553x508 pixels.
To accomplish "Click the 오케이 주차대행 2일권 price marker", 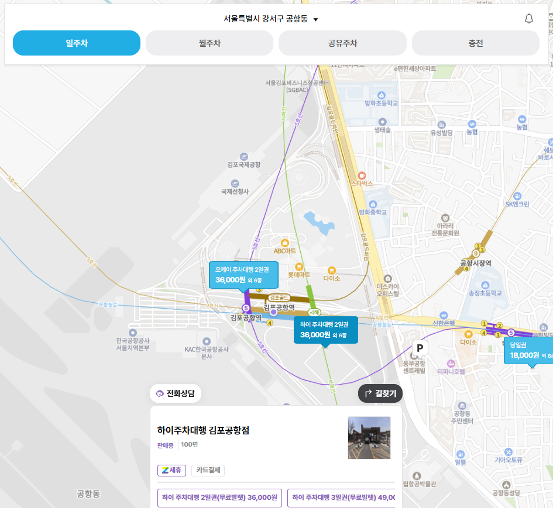I will coord(243,275).
